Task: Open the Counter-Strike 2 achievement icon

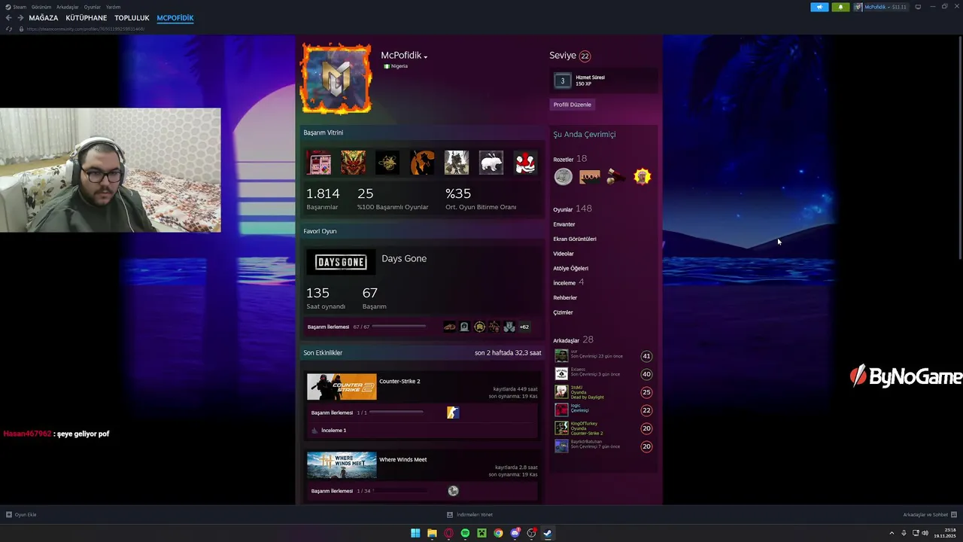Action: point(453,413)
